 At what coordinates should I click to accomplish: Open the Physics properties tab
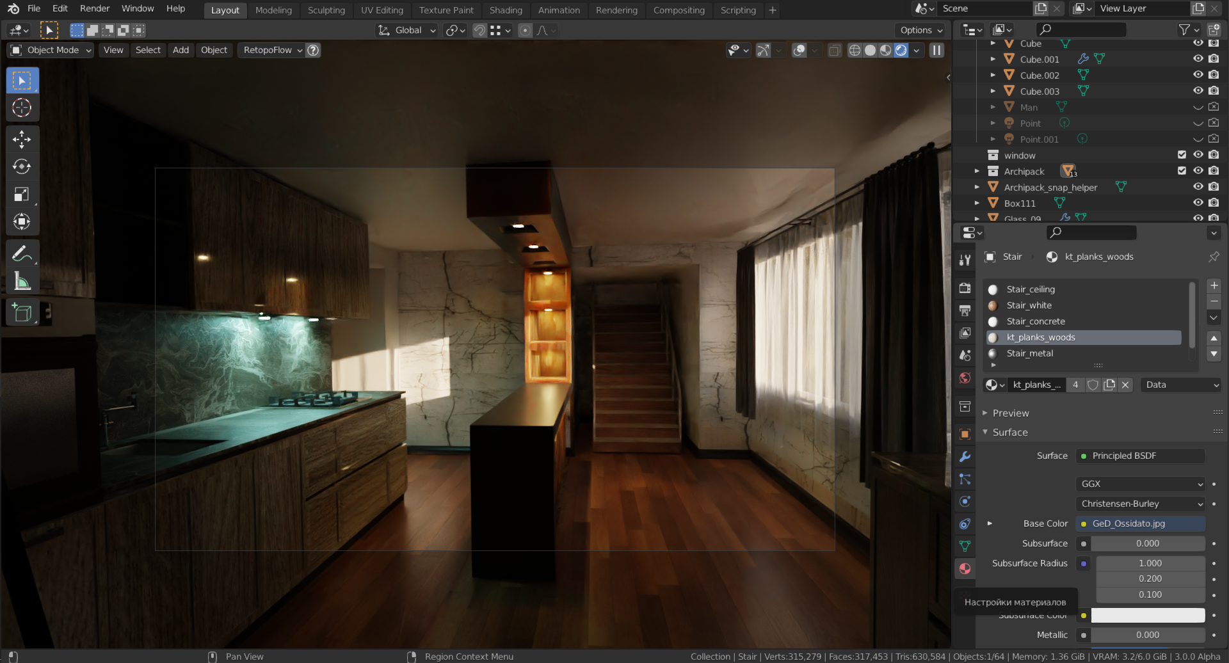[965, 501]
